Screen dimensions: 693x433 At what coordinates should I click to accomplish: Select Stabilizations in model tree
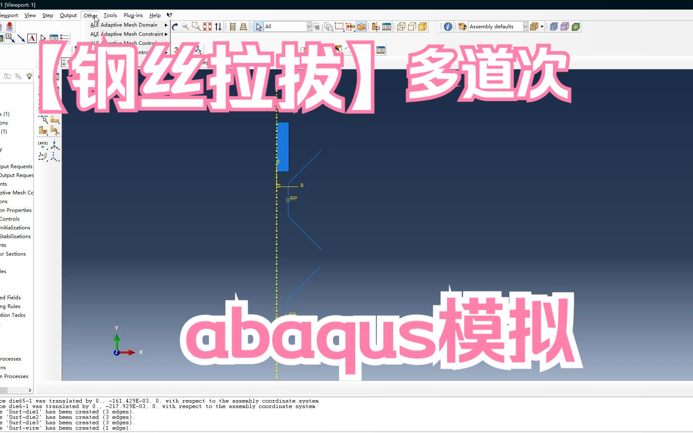click(15, 236)
